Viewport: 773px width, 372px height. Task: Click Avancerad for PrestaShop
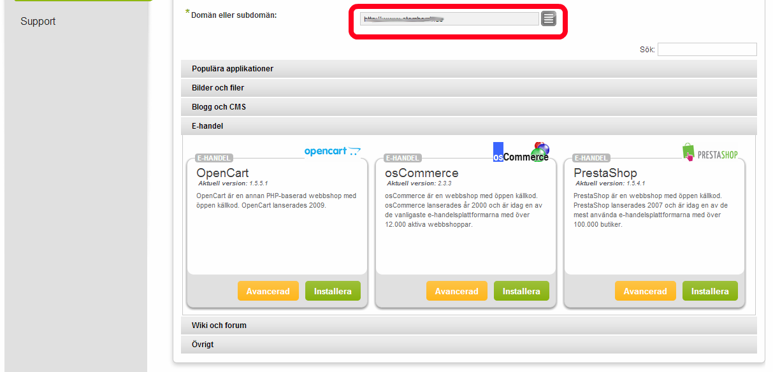pyautogui.click(x=645, y=291)
